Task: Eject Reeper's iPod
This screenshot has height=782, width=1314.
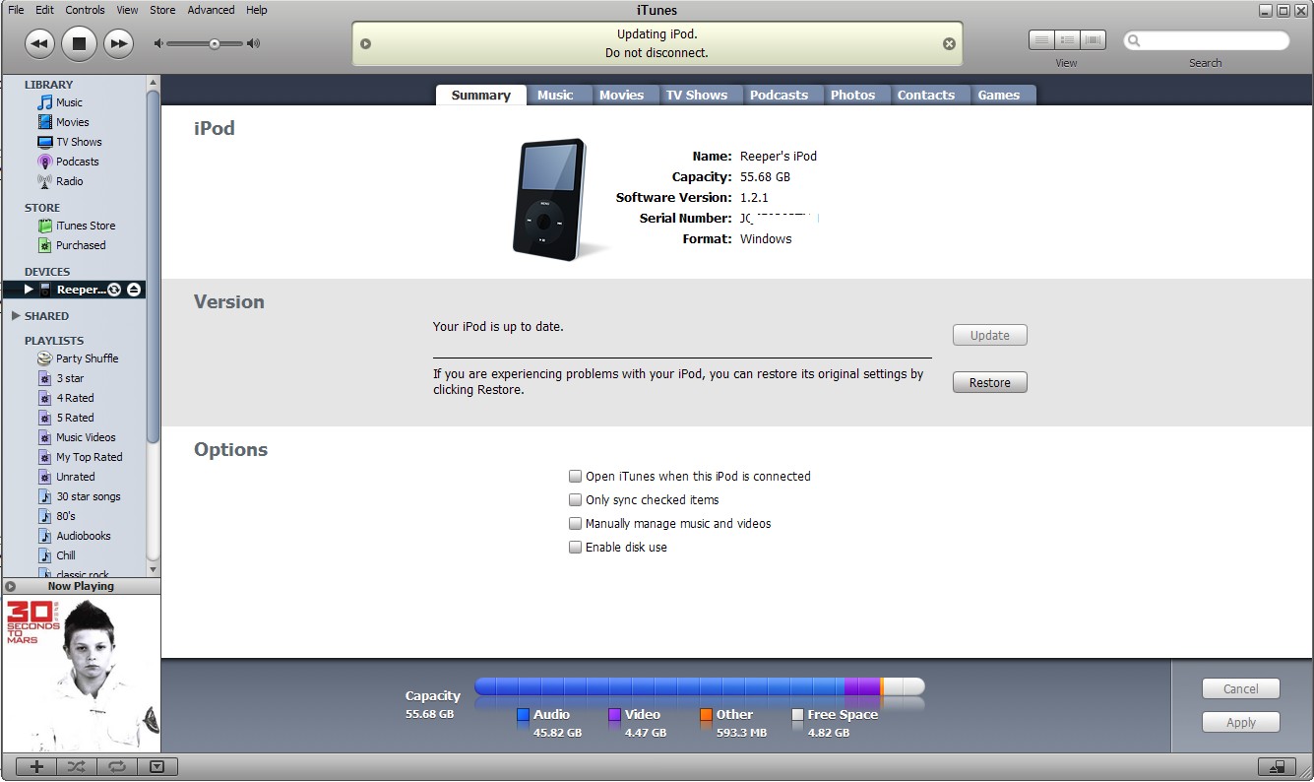Action: pos(134,290)
